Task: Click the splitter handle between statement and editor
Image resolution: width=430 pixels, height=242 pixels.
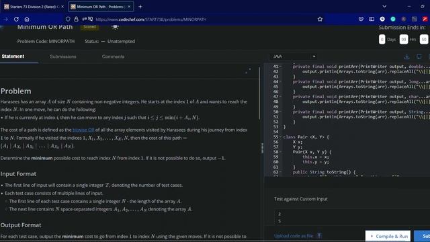Action: 262,149
